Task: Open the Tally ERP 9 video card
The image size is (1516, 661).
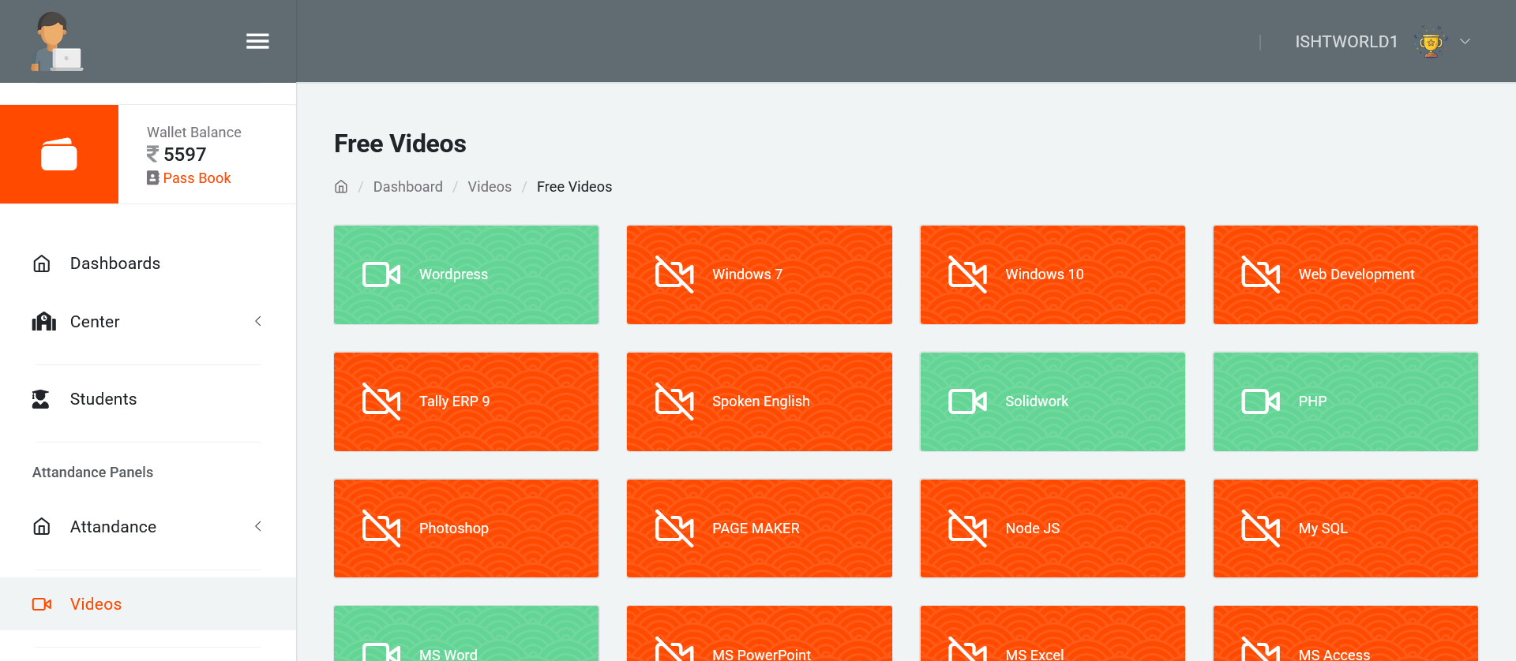Action: tap(466, 401)
